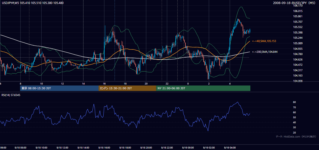Image resolution: width=319 pixels, height=150 pixels.
Task: Click RSI scale value 50
Action: [295, 117]
